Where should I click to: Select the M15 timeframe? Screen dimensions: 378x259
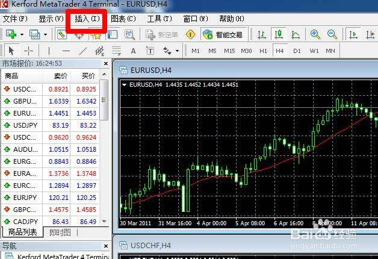(229, 51)
